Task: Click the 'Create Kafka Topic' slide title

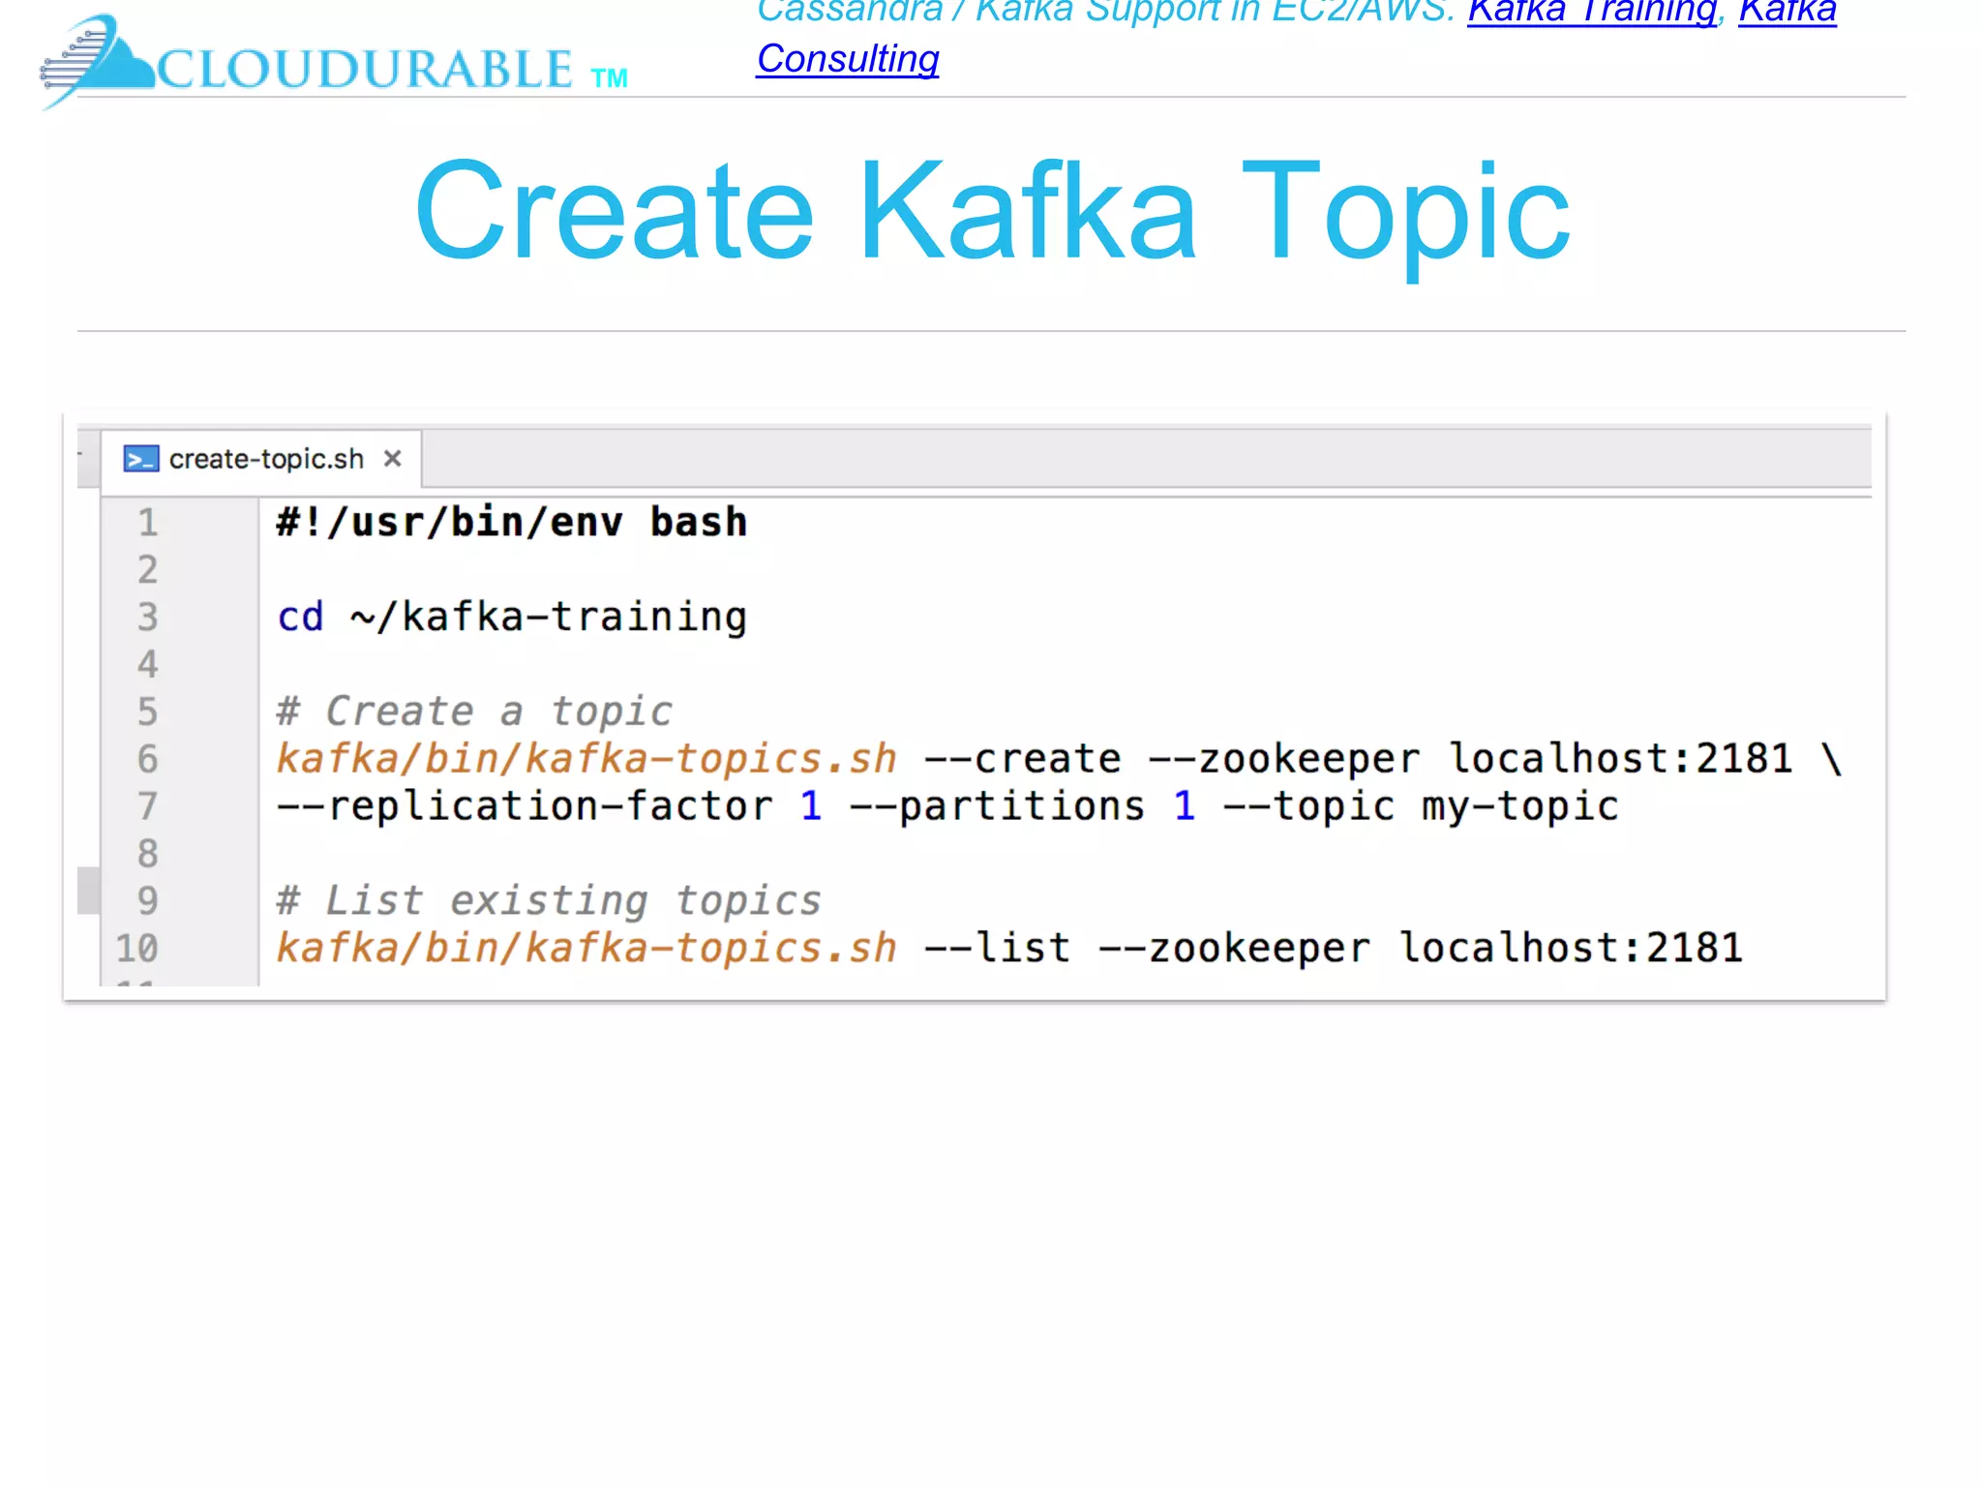Action: coord(992,211)
